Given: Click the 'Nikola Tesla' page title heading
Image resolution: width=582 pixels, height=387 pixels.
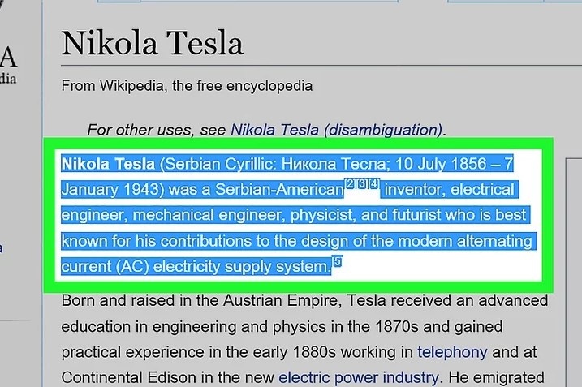Looking at the screenshot, I should coord(152,44).
